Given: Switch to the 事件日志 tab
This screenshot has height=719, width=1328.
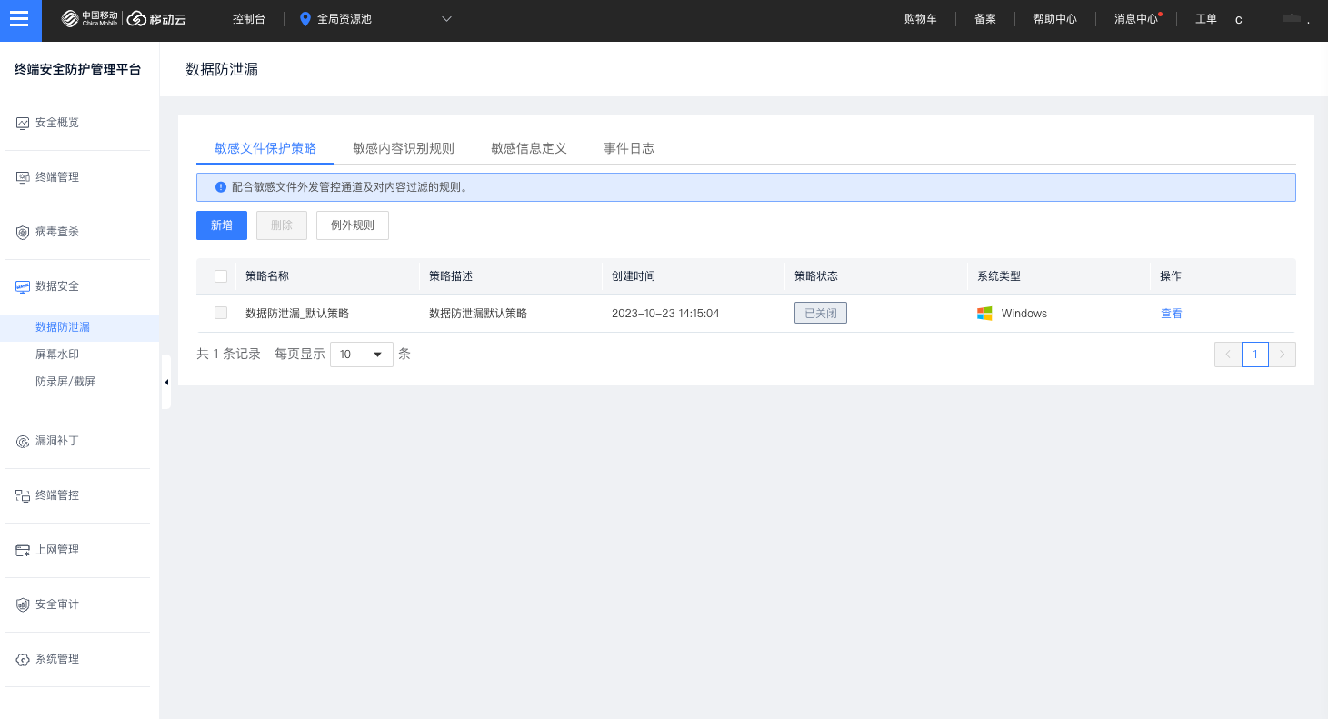Looking at the screenshot, I should coord(629,148).
